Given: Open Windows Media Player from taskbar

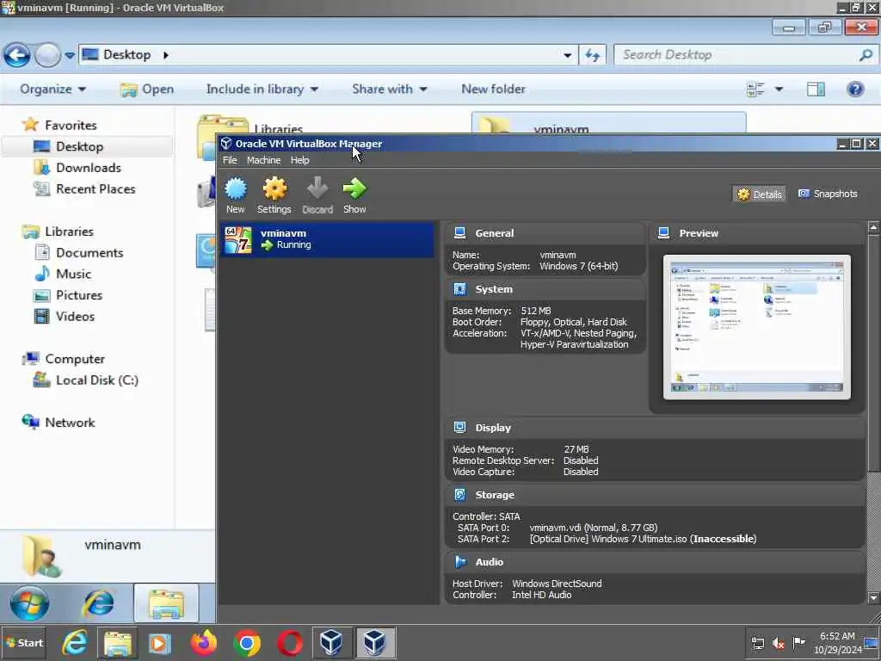Looking at the screenshot, I should (x=159, y=643).
